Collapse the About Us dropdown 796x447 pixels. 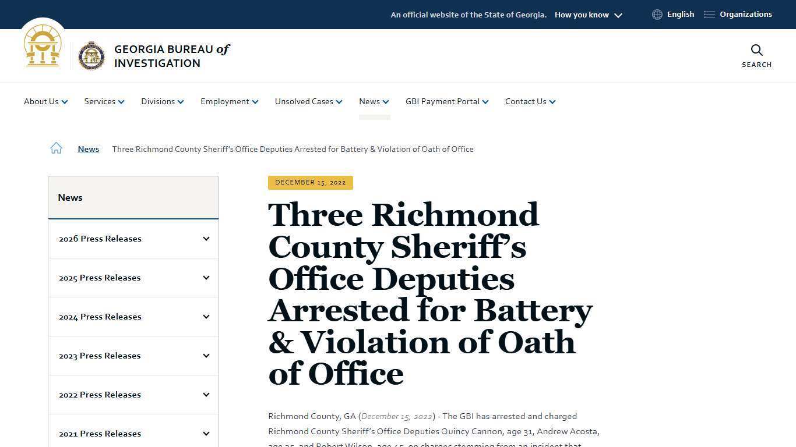point(65,101)
